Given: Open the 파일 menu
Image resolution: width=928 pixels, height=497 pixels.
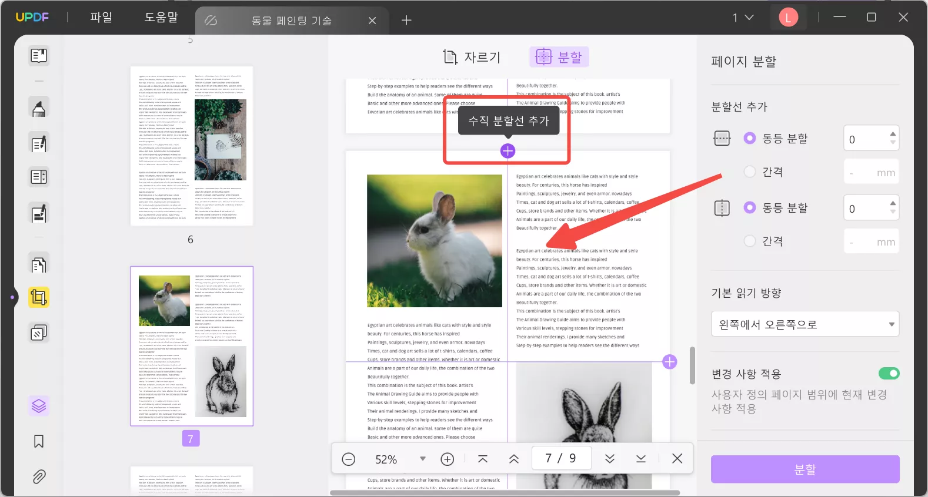Looking at the screenshot, I should pyautogui.click(x=101, y=18).
